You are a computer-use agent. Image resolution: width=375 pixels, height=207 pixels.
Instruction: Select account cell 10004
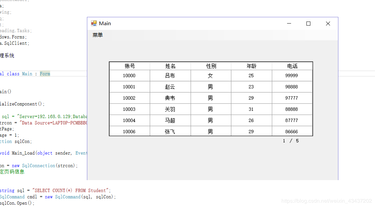tap(130, 120)
